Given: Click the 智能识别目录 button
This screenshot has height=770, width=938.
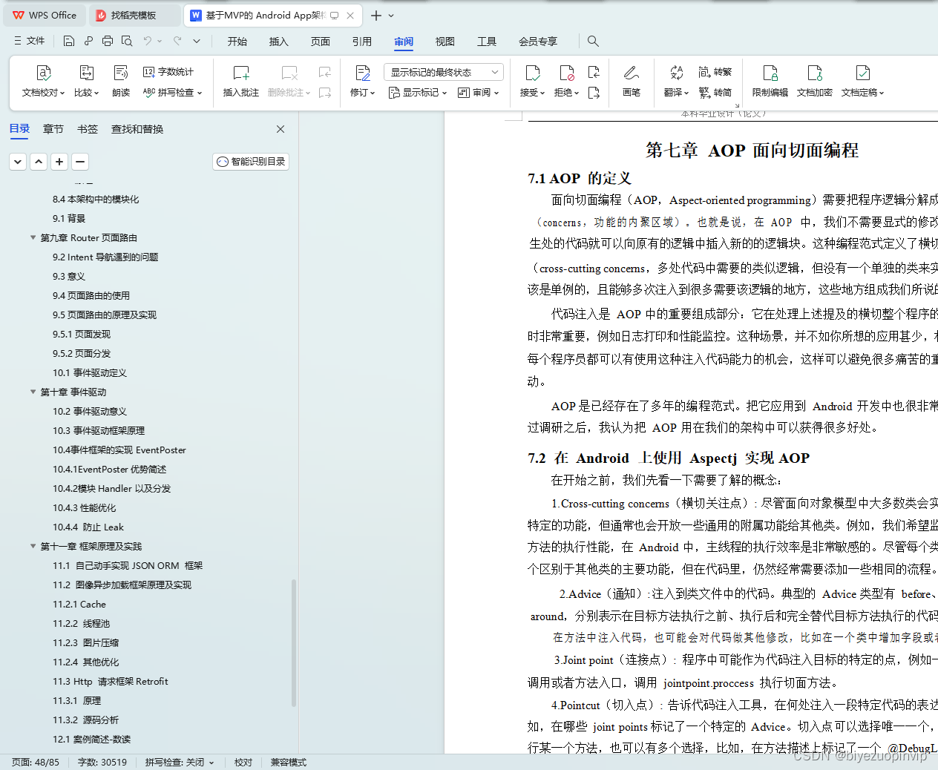Looking at the screenshot, I should pos(251,161).
